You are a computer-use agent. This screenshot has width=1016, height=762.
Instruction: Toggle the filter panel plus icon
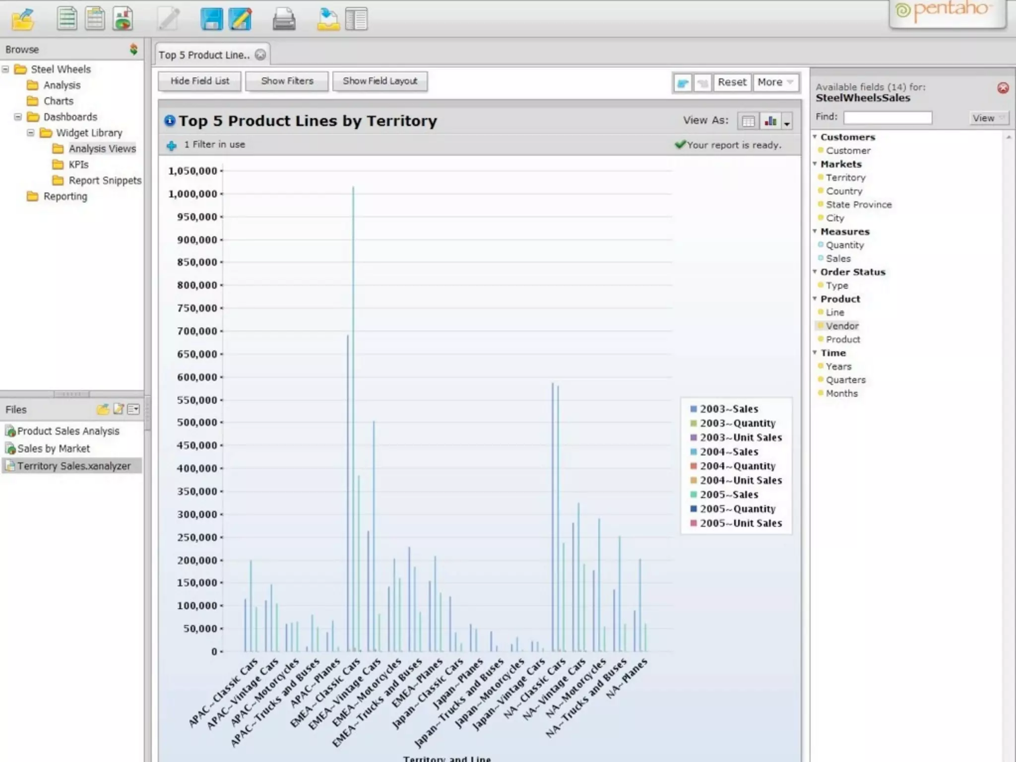point(172,145)
